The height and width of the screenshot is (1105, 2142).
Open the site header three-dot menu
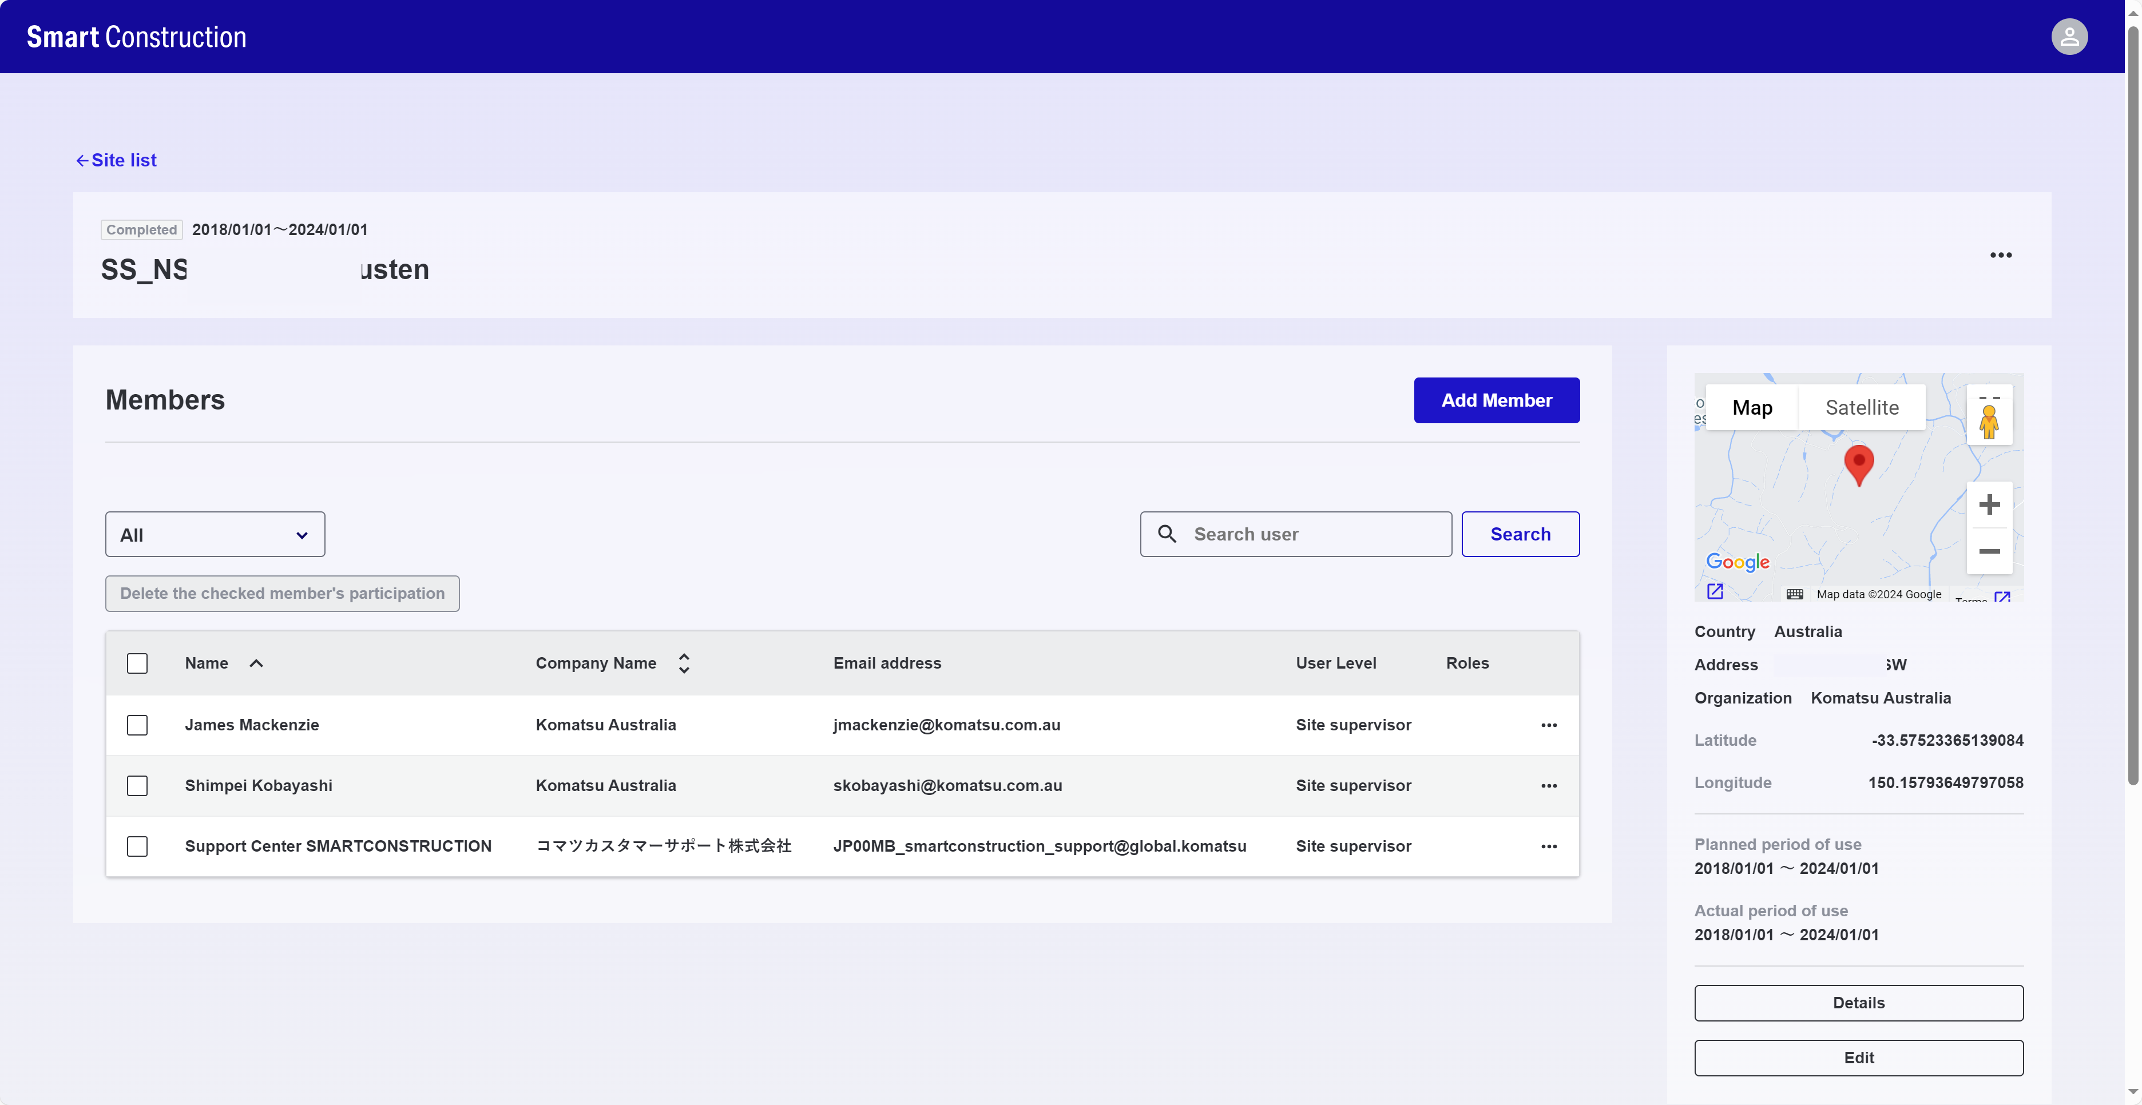[x=2001, y=255]
